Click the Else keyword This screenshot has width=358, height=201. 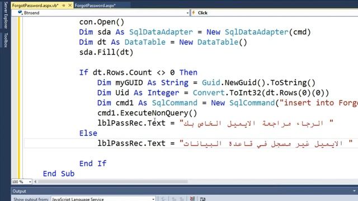(88, 133)
